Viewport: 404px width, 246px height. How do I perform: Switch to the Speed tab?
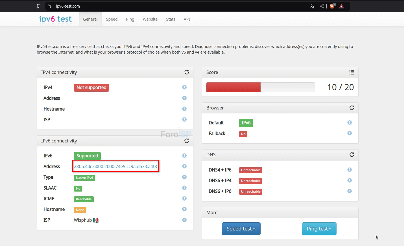112,19
